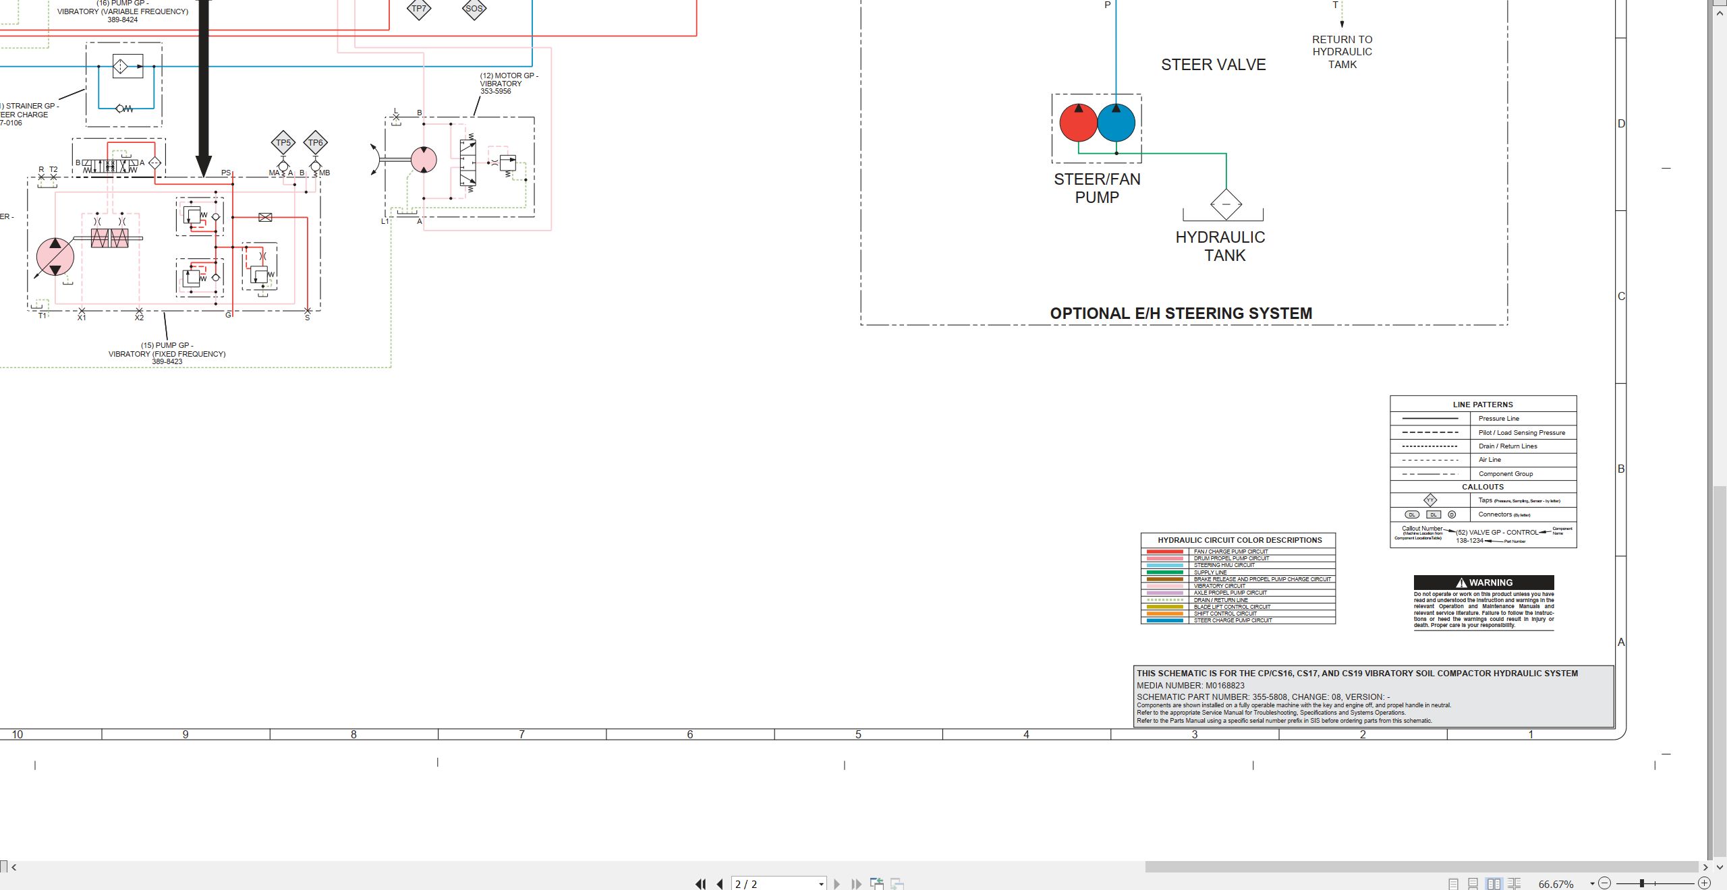Switch to continuous page view

tap(1473, 884)
